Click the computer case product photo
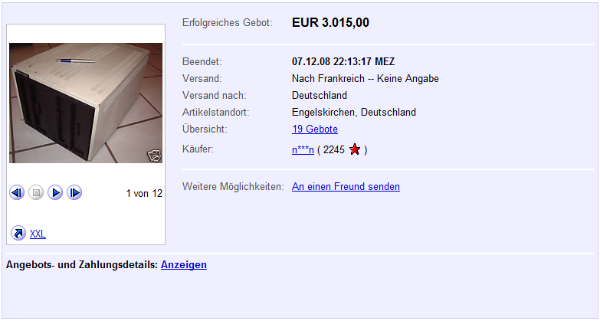The image size is (600, 321). tap(86, 103)
